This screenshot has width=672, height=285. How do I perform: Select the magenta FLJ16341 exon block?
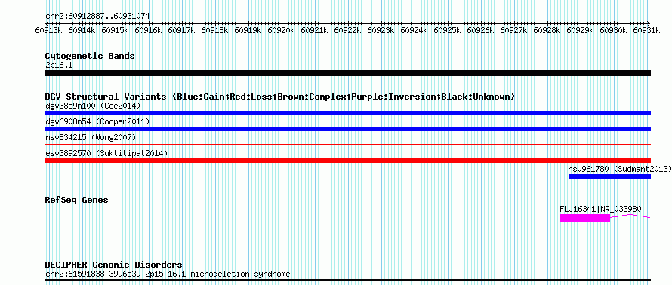pyautogui.click(x=585, y=218)
